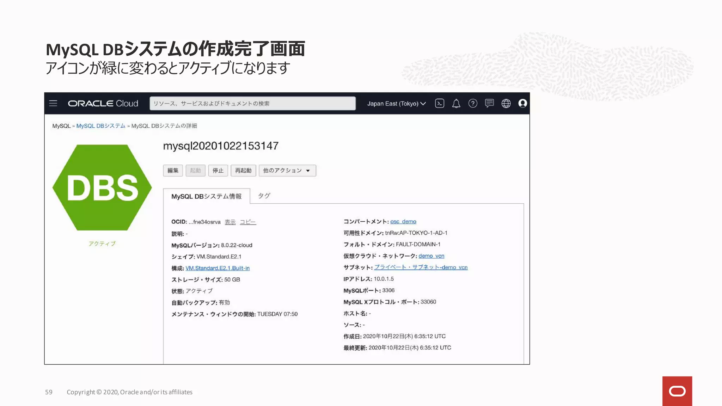Focus the resource search field
Screen dimensions: 722x406
(x=252, y=103)
